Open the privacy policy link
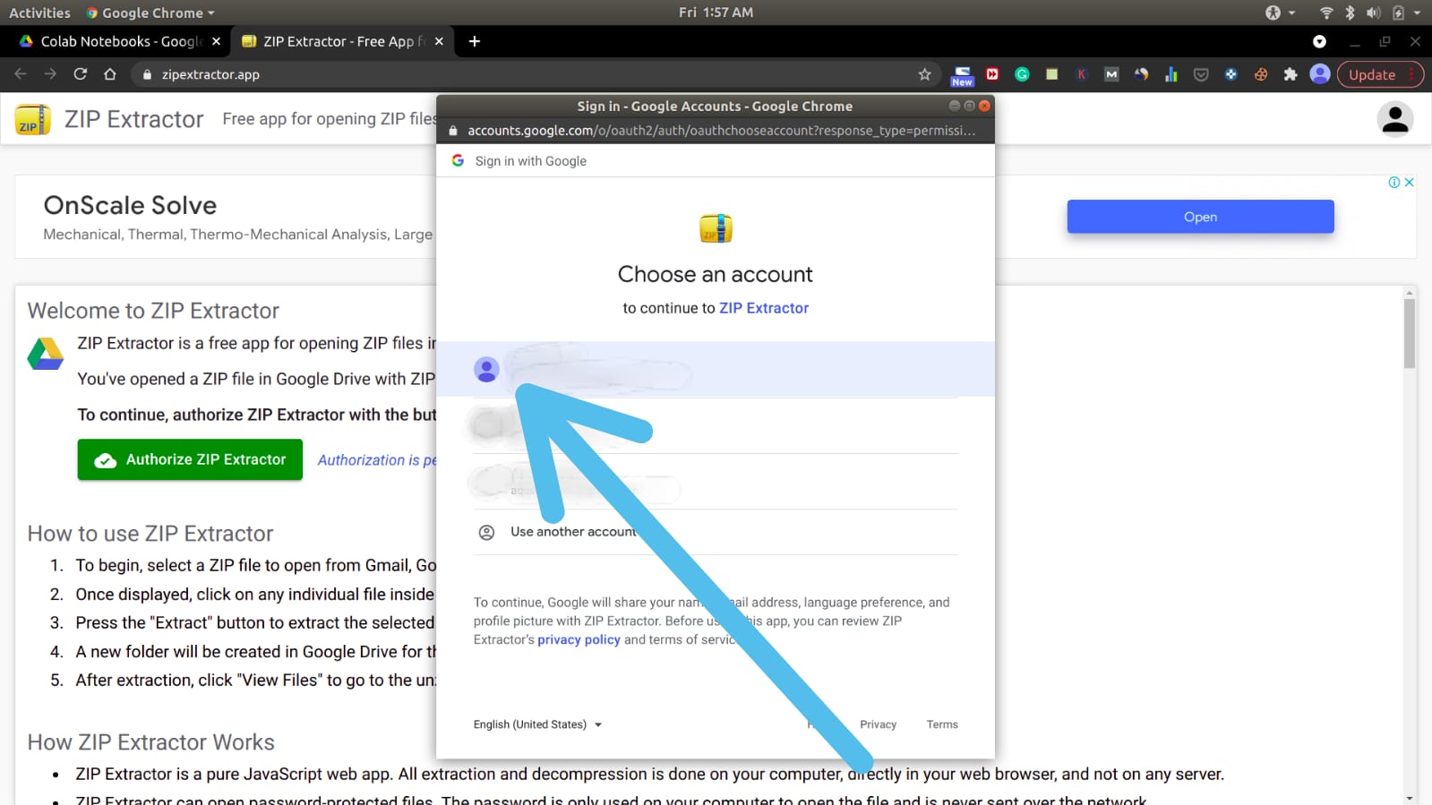The width and height of the screenshot is (1432, 805). [x=579, y=639]
